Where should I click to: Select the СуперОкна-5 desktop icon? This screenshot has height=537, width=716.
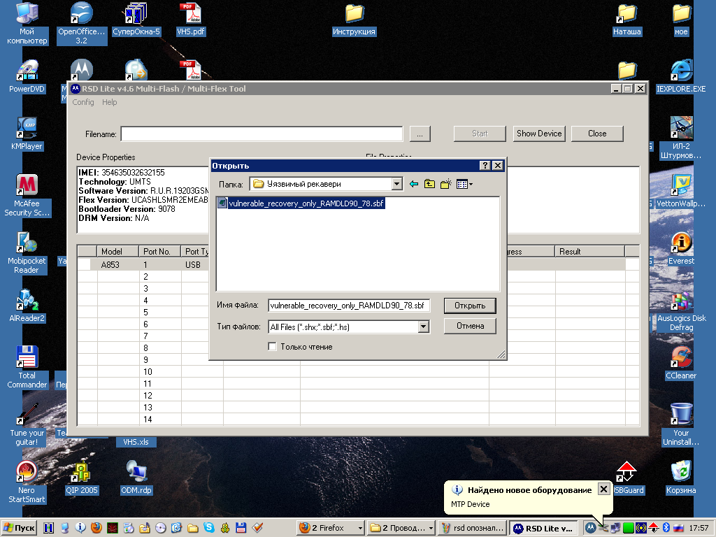click(136, 19)
